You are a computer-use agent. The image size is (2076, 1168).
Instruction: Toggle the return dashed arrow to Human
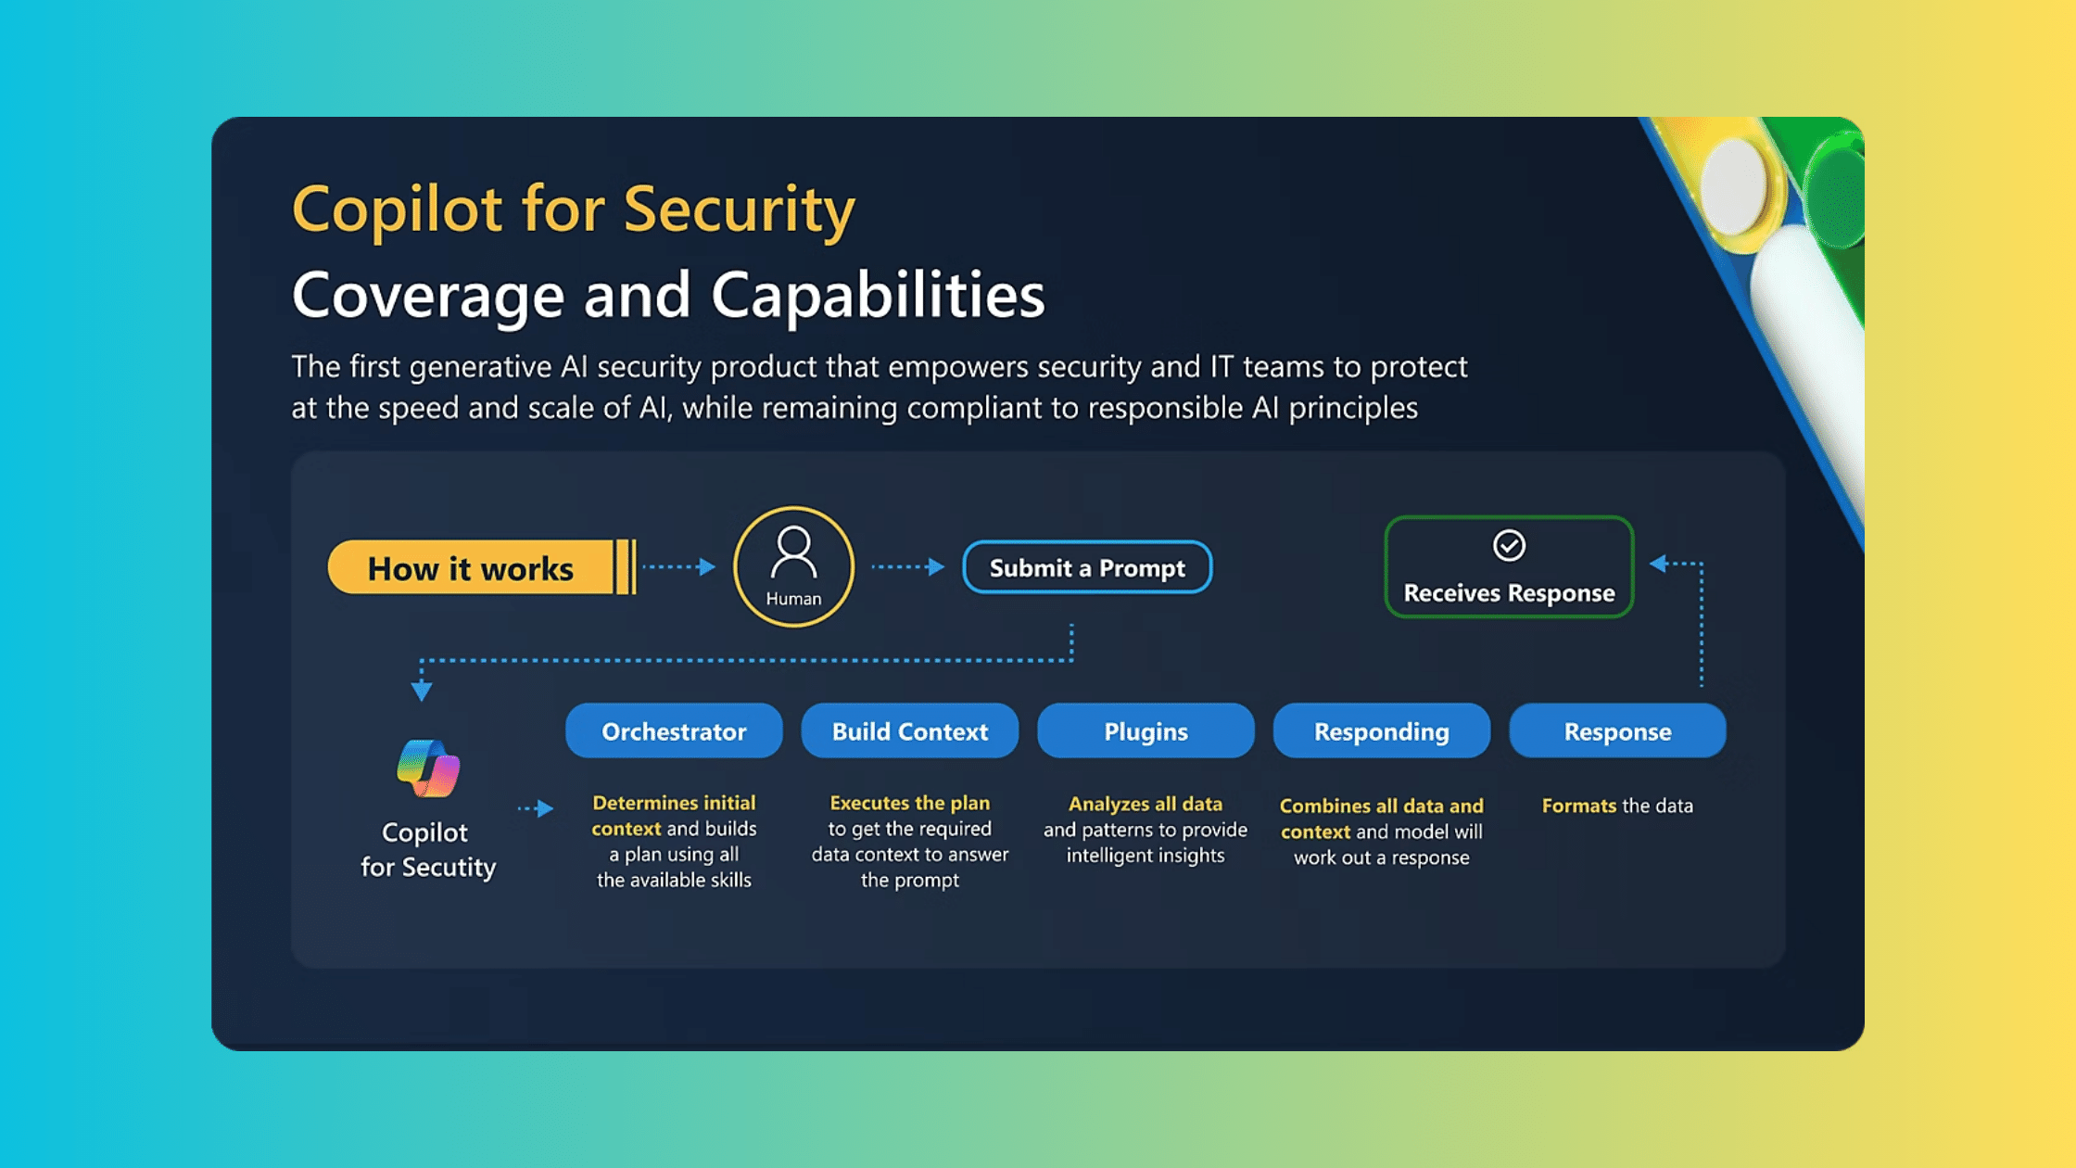1677,565
